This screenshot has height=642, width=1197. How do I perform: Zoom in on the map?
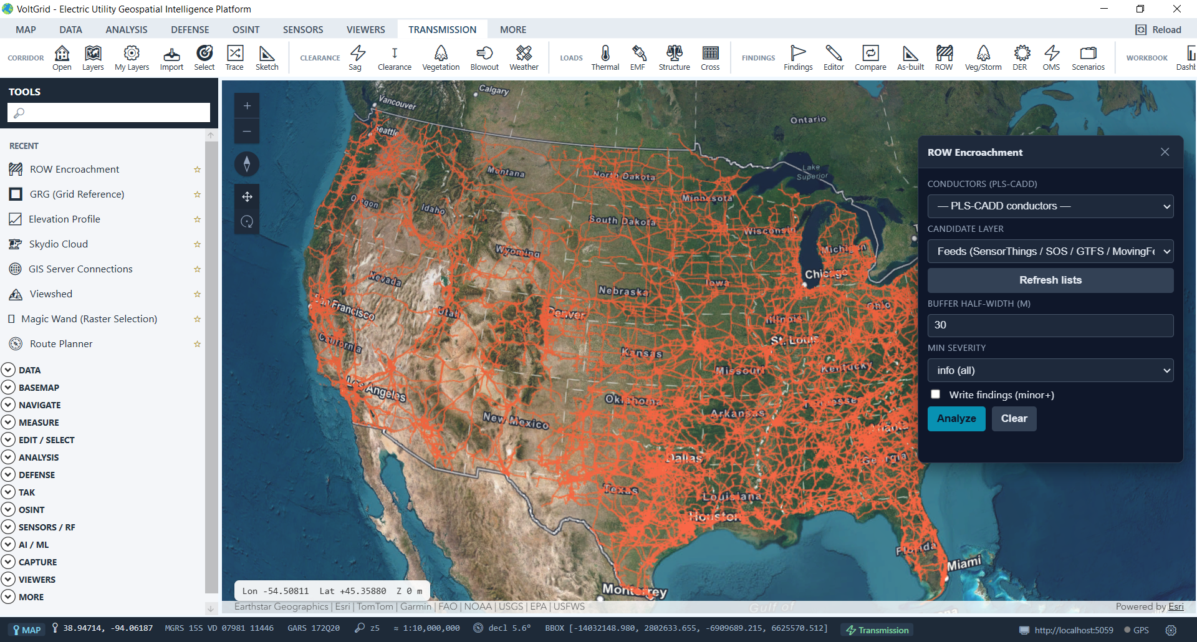coord(247,106)
